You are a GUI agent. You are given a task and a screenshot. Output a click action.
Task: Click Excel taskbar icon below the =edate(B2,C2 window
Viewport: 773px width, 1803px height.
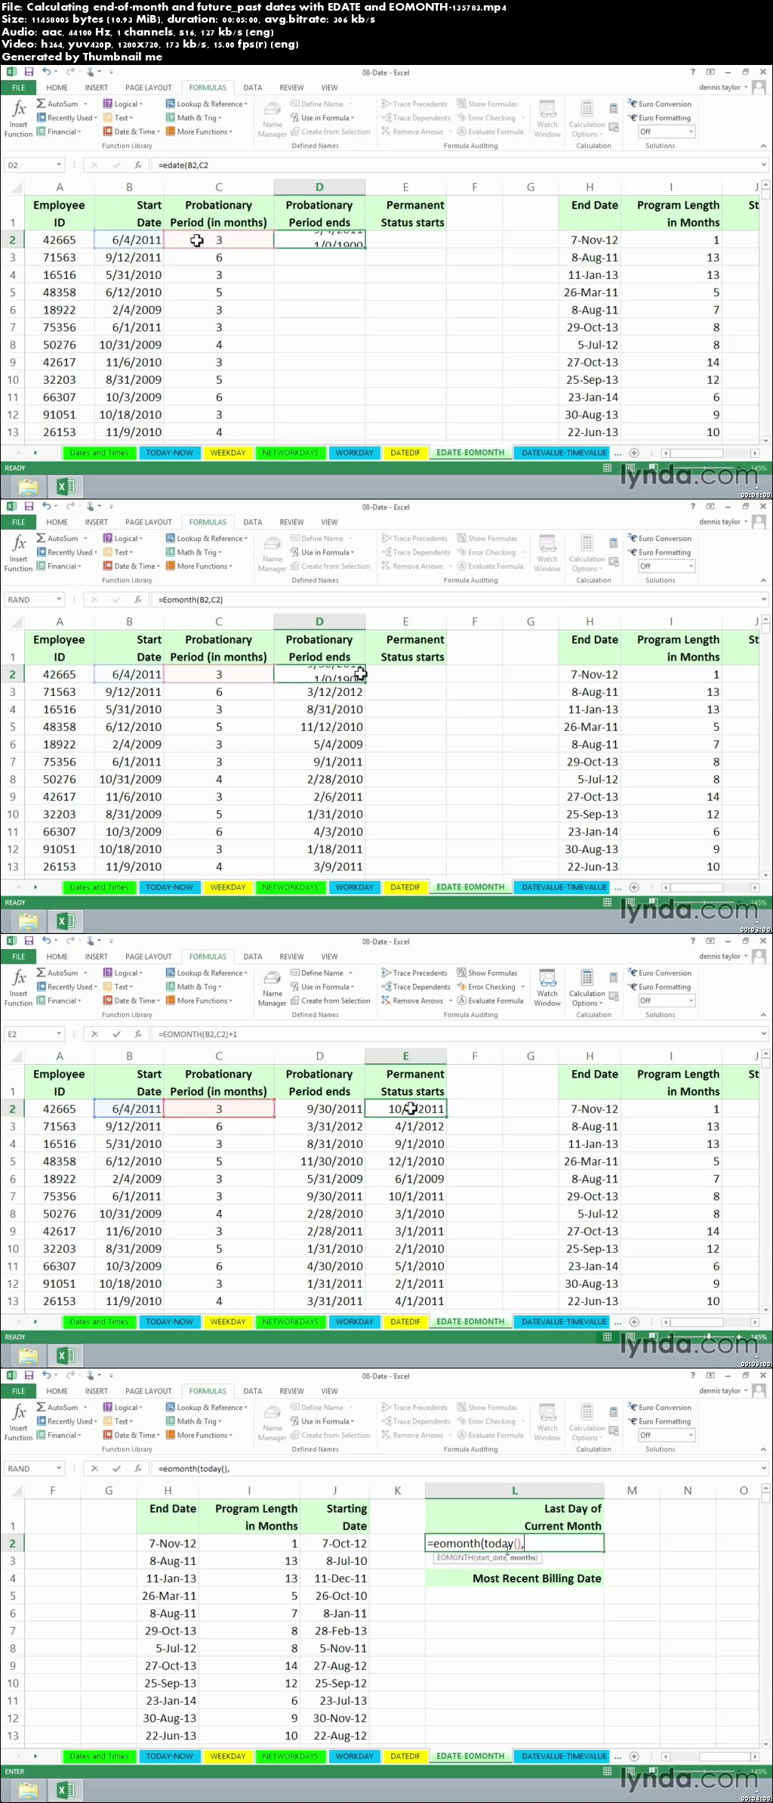[x=66, y=487]
